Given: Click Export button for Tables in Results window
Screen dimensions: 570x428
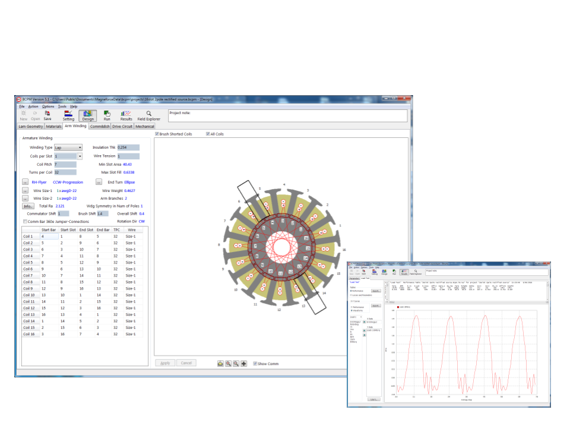Looking at the screenshot, I should [x=375, y=291].
